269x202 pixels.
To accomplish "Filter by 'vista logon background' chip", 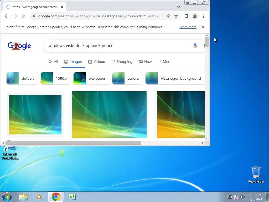I will (x=175, y=78).
